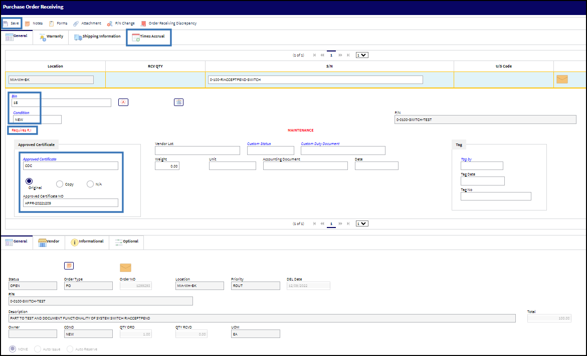587x356 pixels.
Task: Click the Vendor Lot input field
Action: tap(198, 150)
